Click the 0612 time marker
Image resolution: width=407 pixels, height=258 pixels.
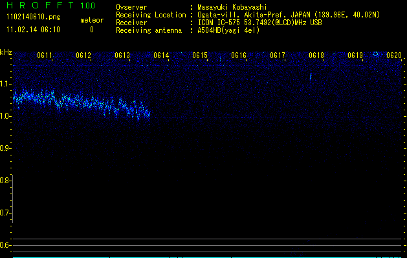(x=83, y=55)
